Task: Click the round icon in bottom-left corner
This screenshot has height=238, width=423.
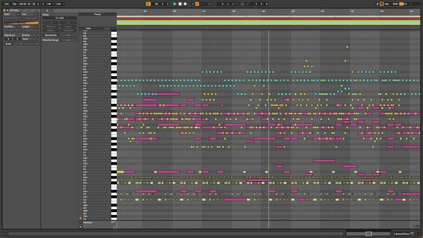Action: (4, 233)
